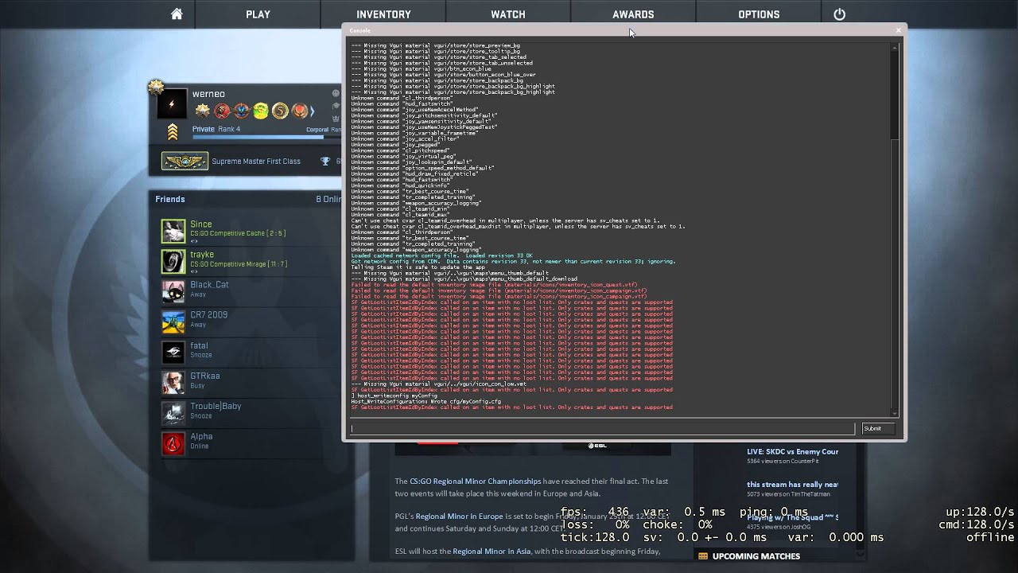Open the PLAY menu

click(x=258, y=14)
